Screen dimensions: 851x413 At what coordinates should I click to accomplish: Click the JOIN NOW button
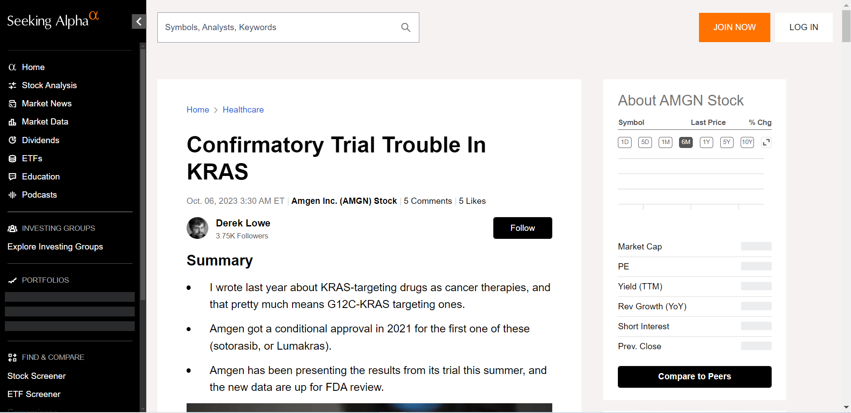tap(734, 27)
